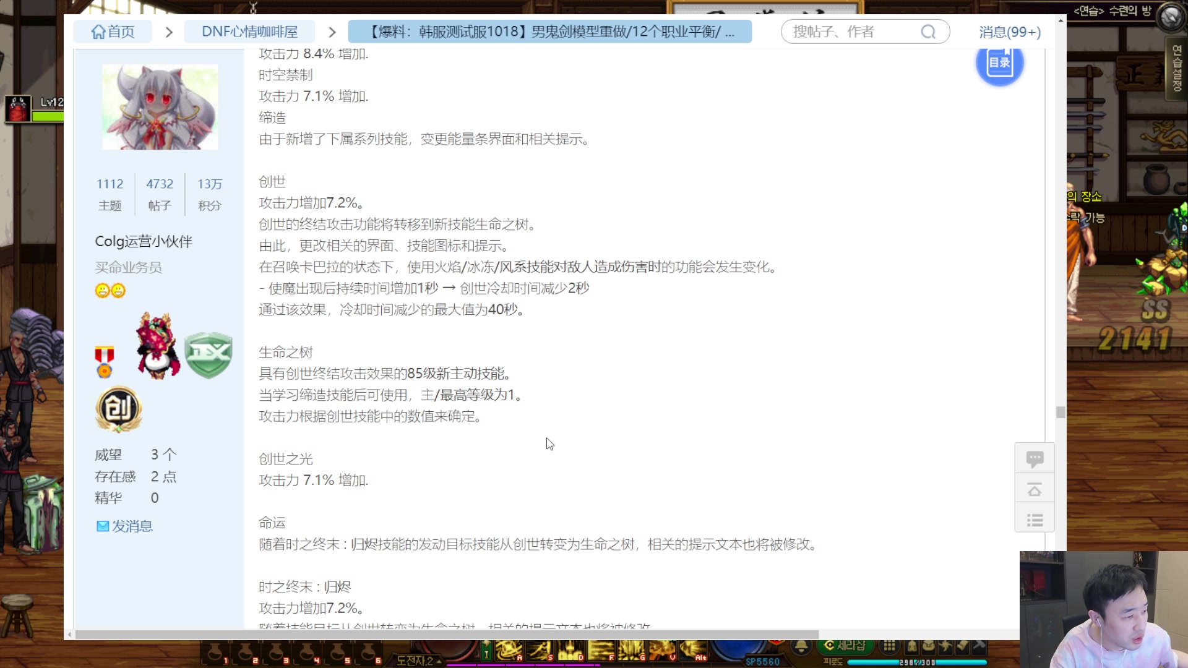This screenshot has width=1188, height=668.
Task: Click the vertical scrollbar thumb
Action: 1061,412
